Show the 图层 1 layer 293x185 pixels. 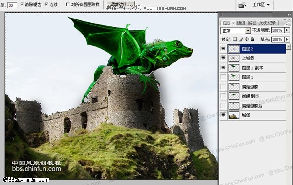[x=223, y=77]
